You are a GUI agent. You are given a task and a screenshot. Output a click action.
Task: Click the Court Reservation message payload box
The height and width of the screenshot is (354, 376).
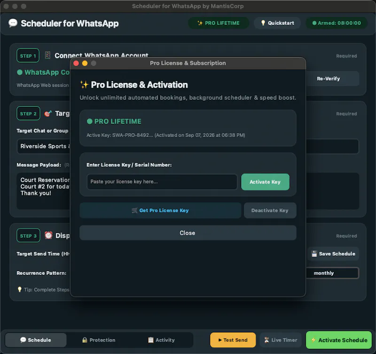point(43,191)
